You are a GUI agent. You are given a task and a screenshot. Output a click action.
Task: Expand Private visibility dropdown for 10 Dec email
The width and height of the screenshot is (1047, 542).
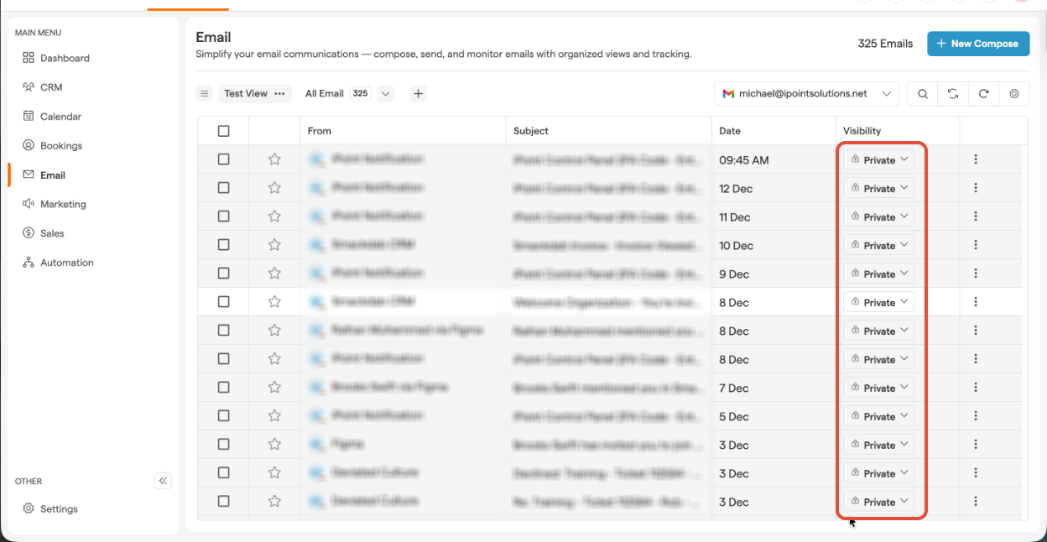(878, 245)
